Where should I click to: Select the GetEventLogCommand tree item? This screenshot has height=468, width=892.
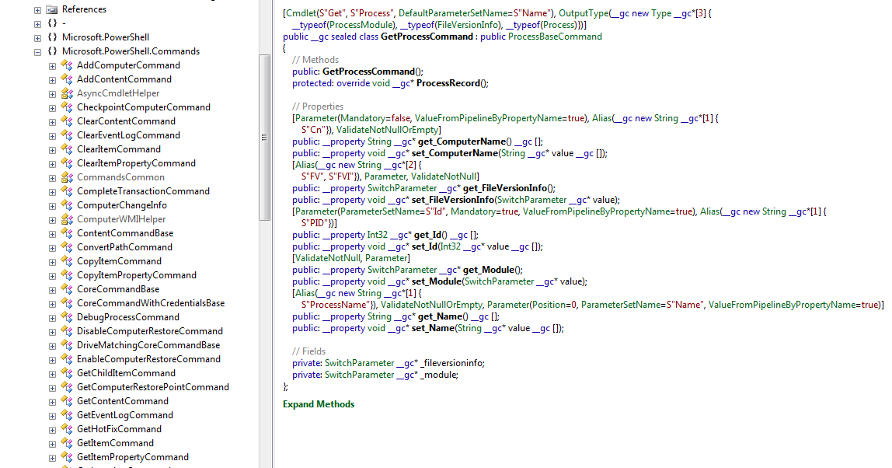click(125, 415)
